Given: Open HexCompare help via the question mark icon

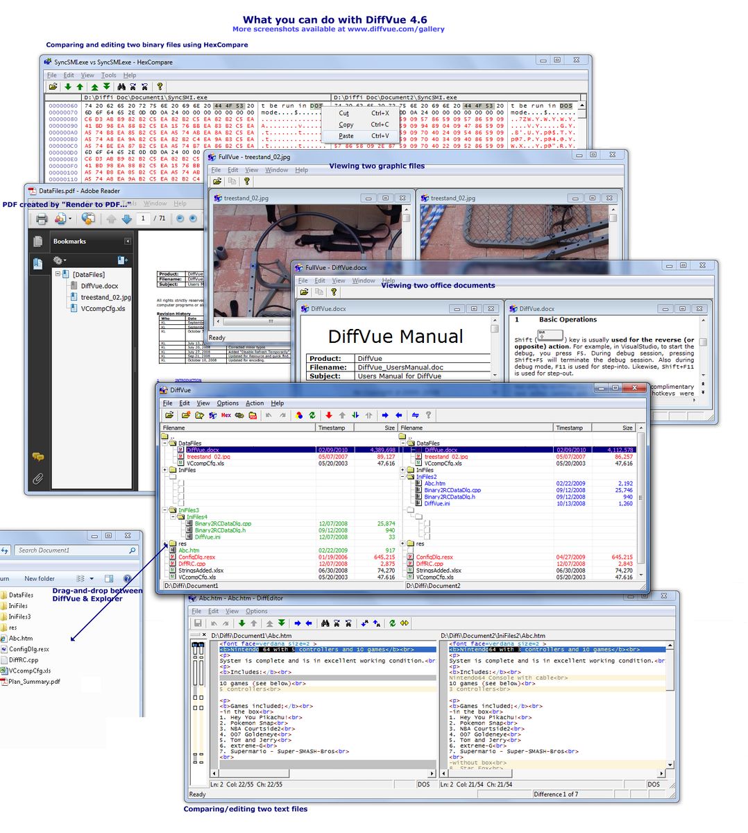Looking at the screenshot, I should click(x=160, y=86).
